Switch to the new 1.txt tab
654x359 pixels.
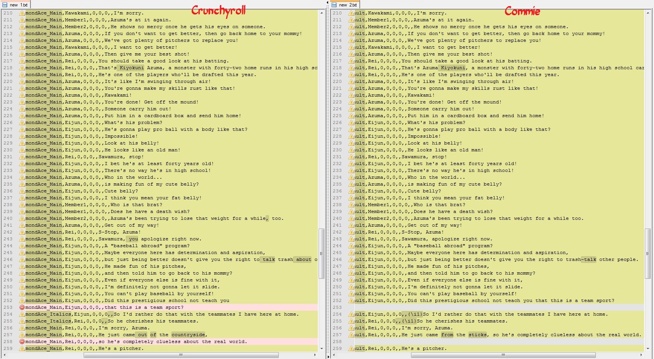(15, 5)
